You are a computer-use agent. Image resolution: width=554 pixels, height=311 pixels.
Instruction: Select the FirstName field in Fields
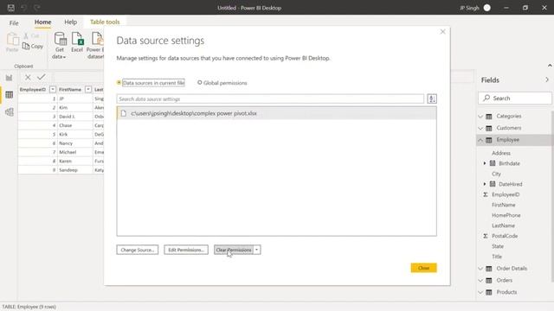[x=504, y=205]
